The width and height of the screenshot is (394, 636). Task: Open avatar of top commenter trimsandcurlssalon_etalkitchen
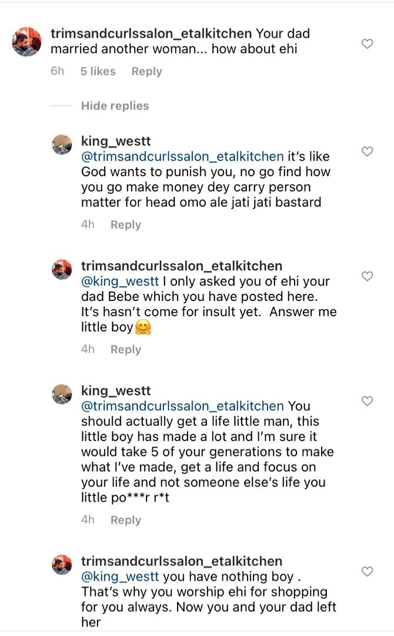pyautogui.click(x=27, y=42)
